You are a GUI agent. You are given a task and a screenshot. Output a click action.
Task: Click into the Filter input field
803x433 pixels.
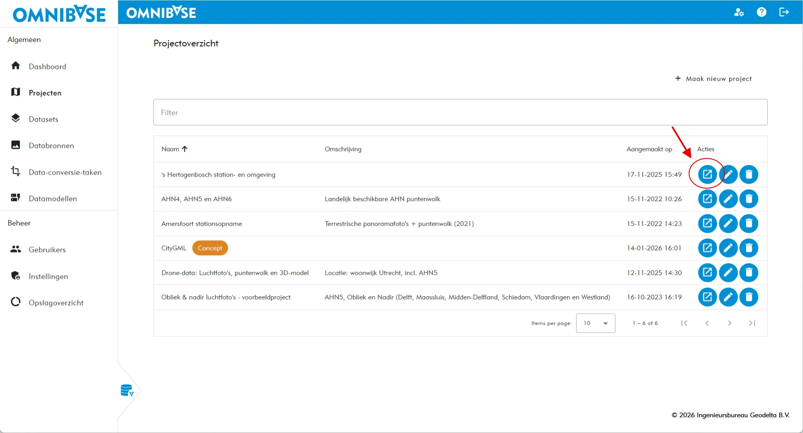coord(460,113)
